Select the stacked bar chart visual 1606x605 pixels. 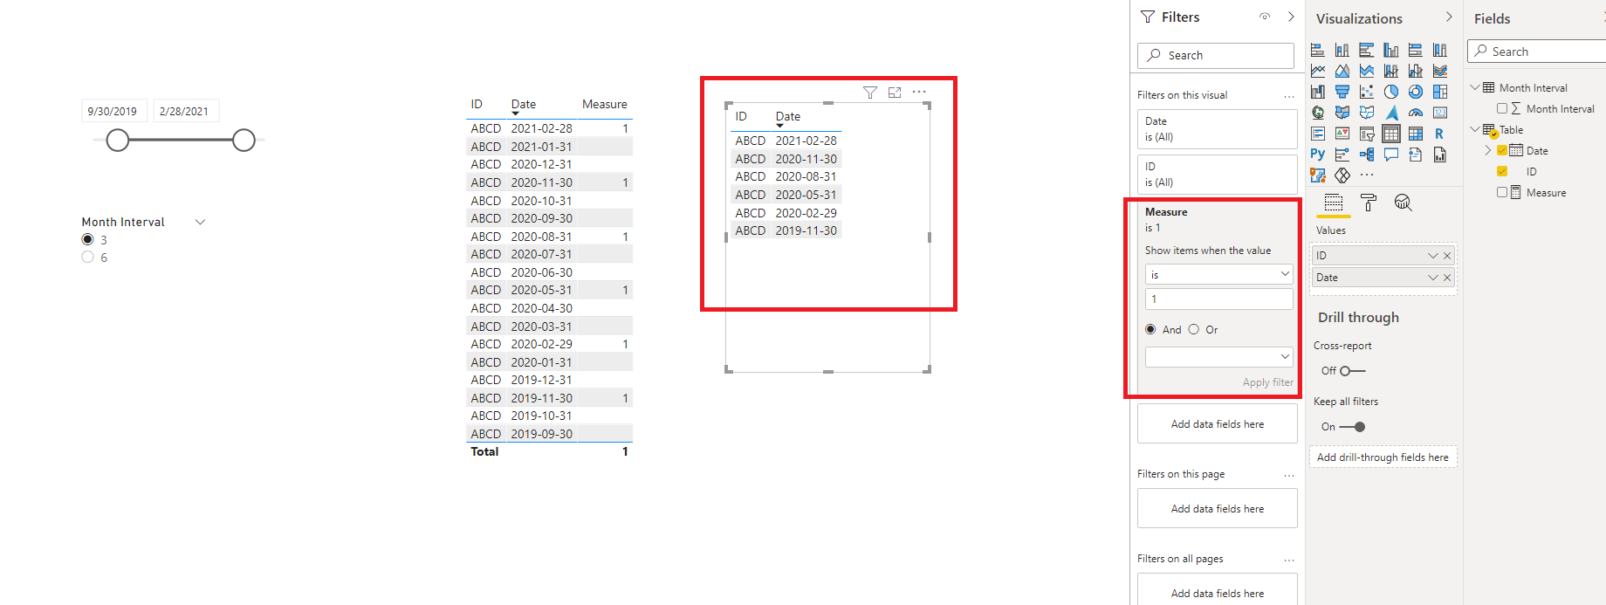[x=1318, y=50]
